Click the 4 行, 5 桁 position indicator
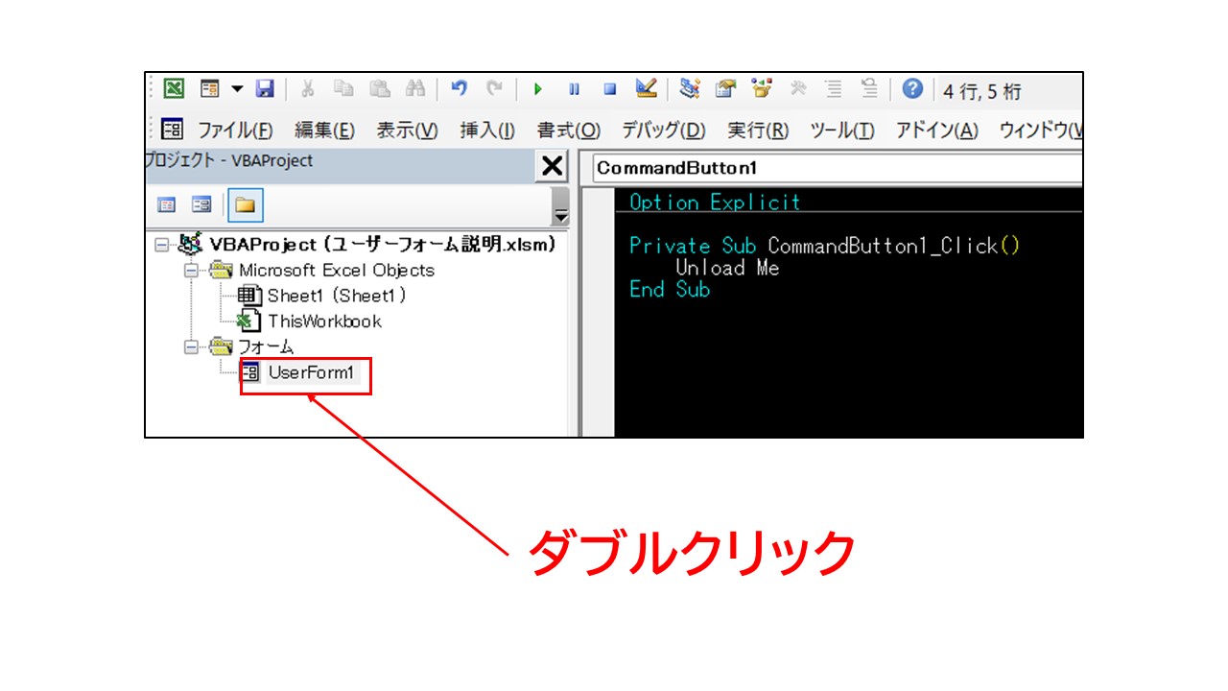This screenshot has width=1228, height=691. tap(982, 92)
